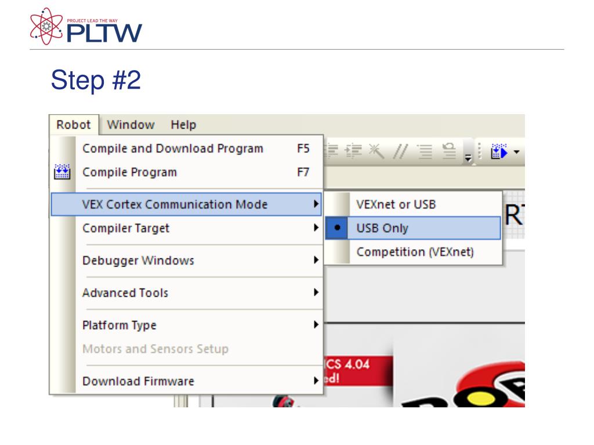The image size is (594, 445).
Task: Click the increase indent toolbar icon
Action: (353, 151)
